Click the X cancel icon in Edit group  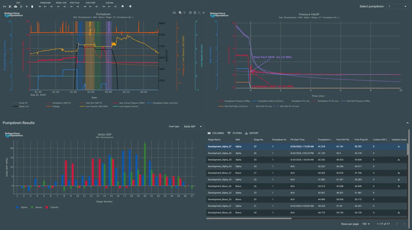pyautogui.click(x=27, y=6)
